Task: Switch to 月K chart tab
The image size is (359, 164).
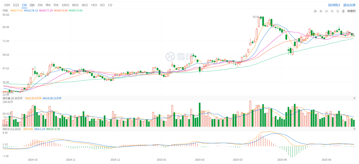Action: [40, 5]
